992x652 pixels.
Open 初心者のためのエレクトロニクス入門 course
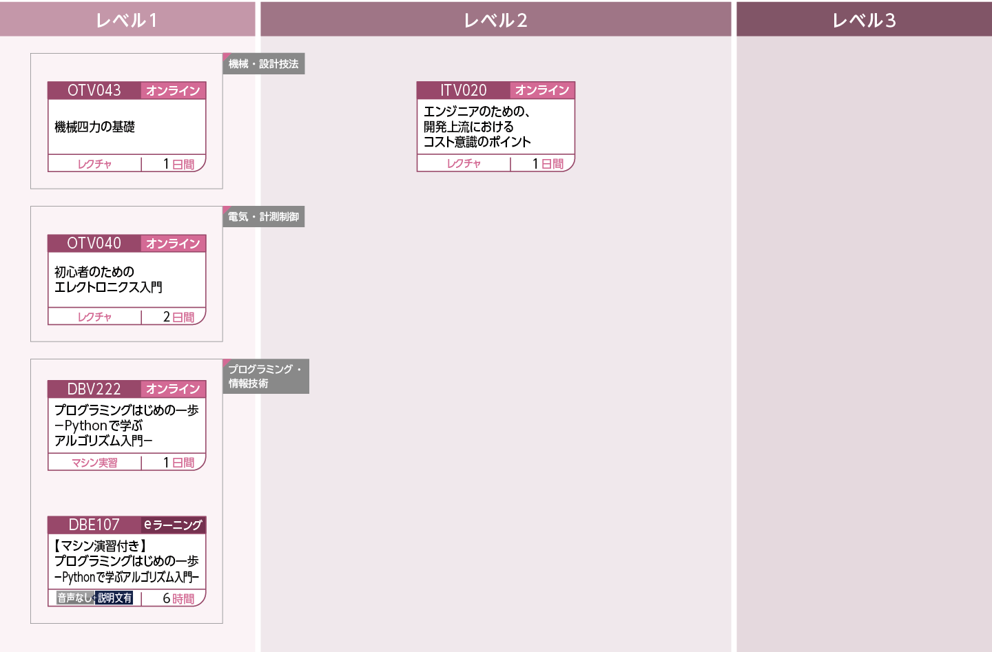108,280
